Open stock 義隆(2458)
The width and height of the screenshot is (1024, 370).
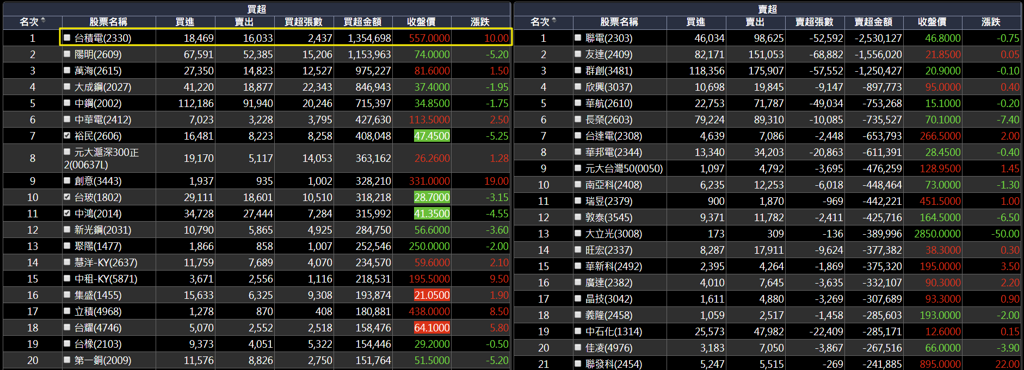point(609,315)
